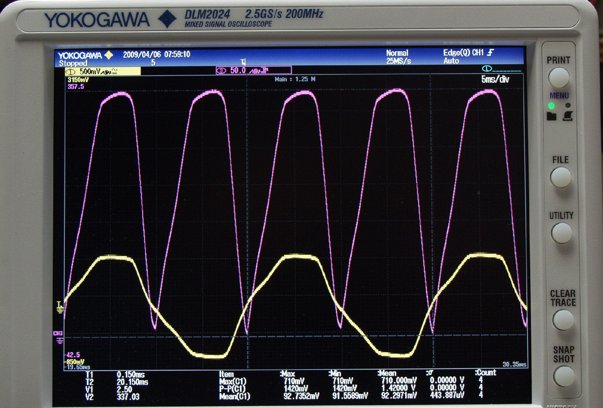Click the yellow Yokogawa diamond logo on screen

[x=109, y=55]
